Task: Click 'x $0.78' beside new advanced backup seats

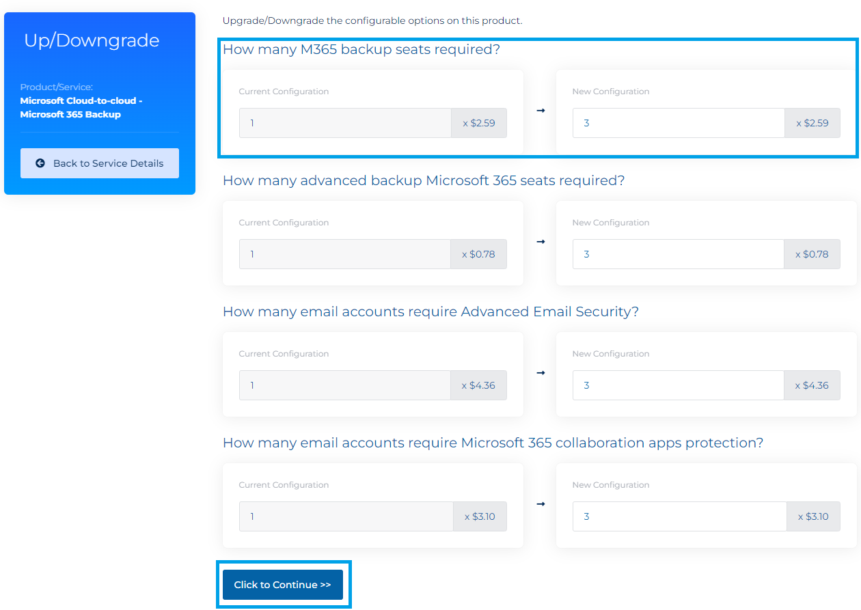Action: 812,254
